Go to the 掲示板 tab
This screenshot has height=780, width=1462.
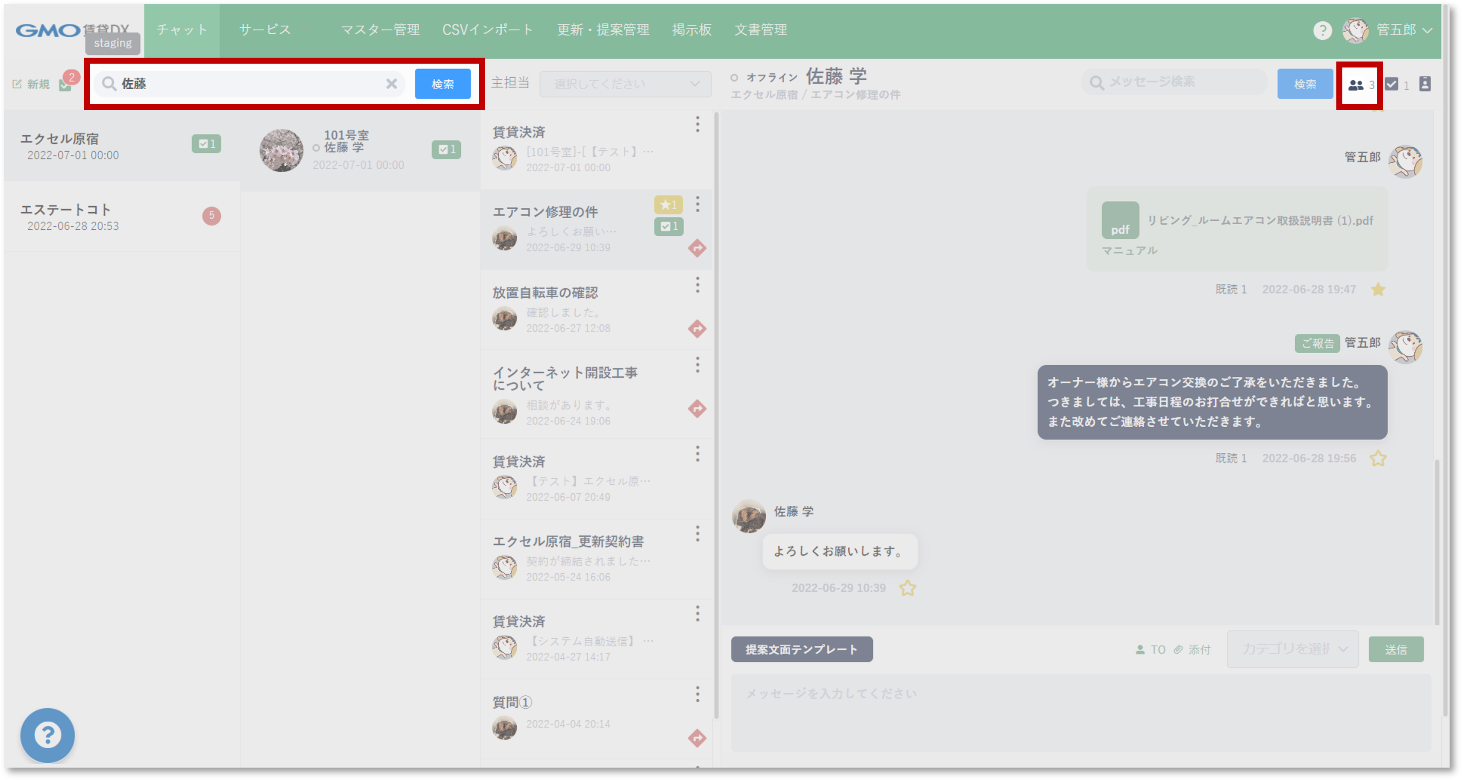691,30
